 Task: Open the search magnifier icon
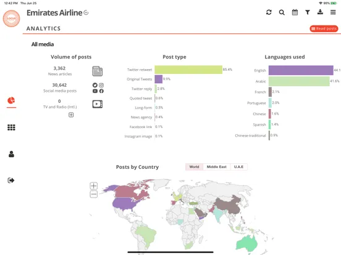(282, 12)
